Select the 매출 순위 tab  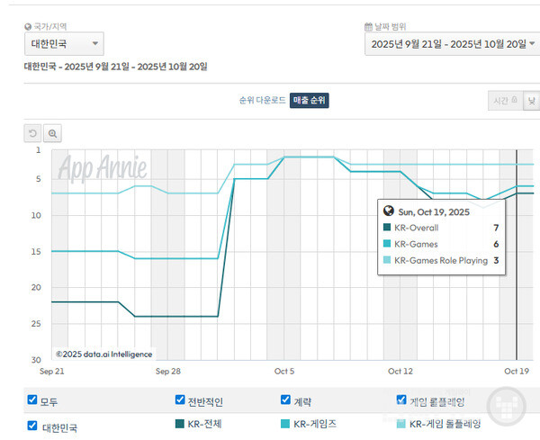(x=310, y=101)
